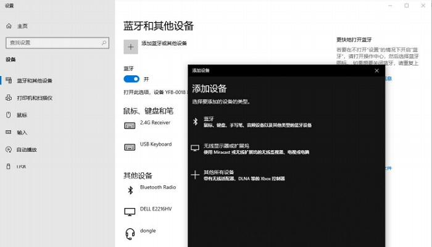Click the plus icon to add Bluetooth device
Viewport: 432px width, 247px height.
tap(130, 45)
